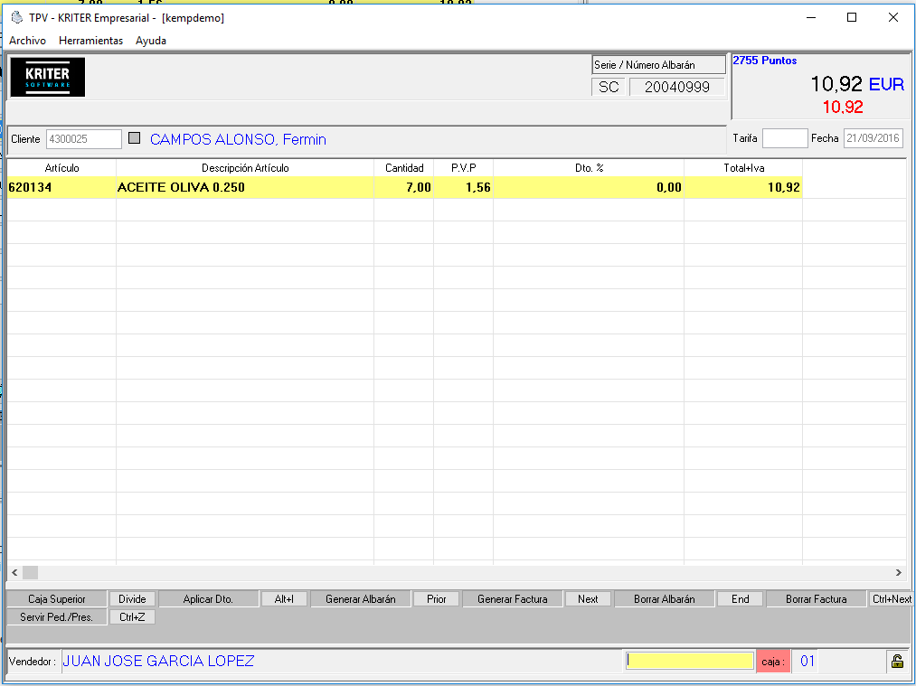
Task: Click the Divide shortcut button
Action: point(132,599)
